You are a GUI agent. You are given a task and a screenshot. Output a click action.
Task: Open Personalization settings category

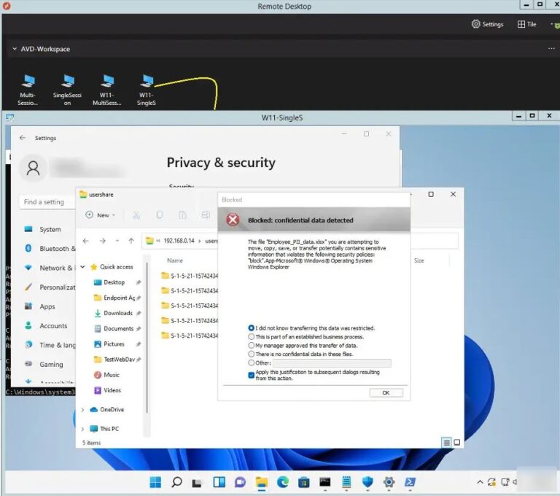tap(50, 287)
